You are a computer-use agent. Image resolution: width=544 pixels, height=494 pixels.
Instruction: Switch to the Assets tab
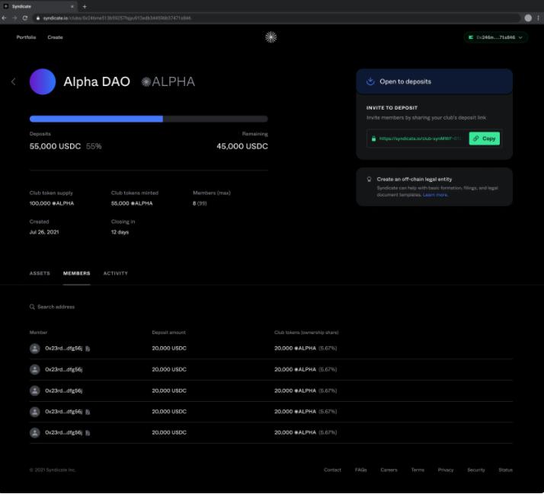click(40, 273)
